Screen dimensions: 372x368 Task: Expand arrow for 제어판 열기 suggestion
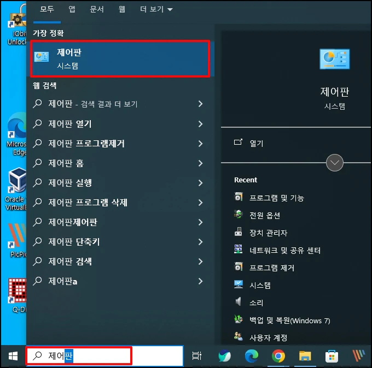point(200,124)
